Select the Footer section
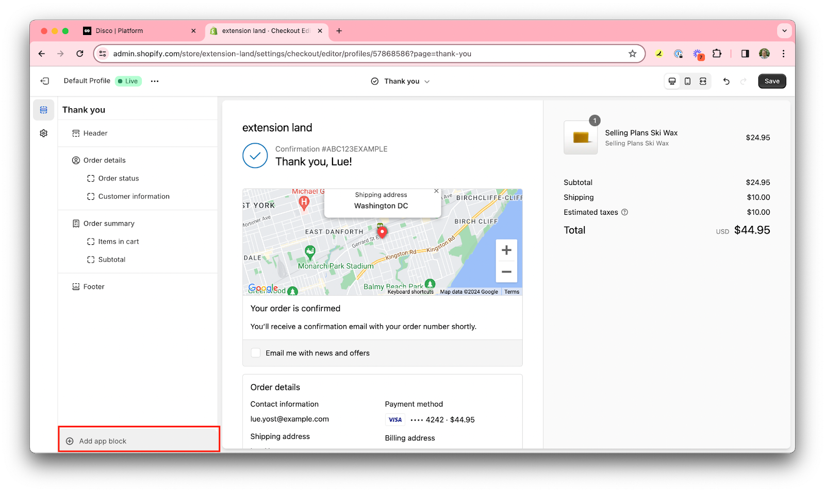825x492 pixels. click(137, 287)
